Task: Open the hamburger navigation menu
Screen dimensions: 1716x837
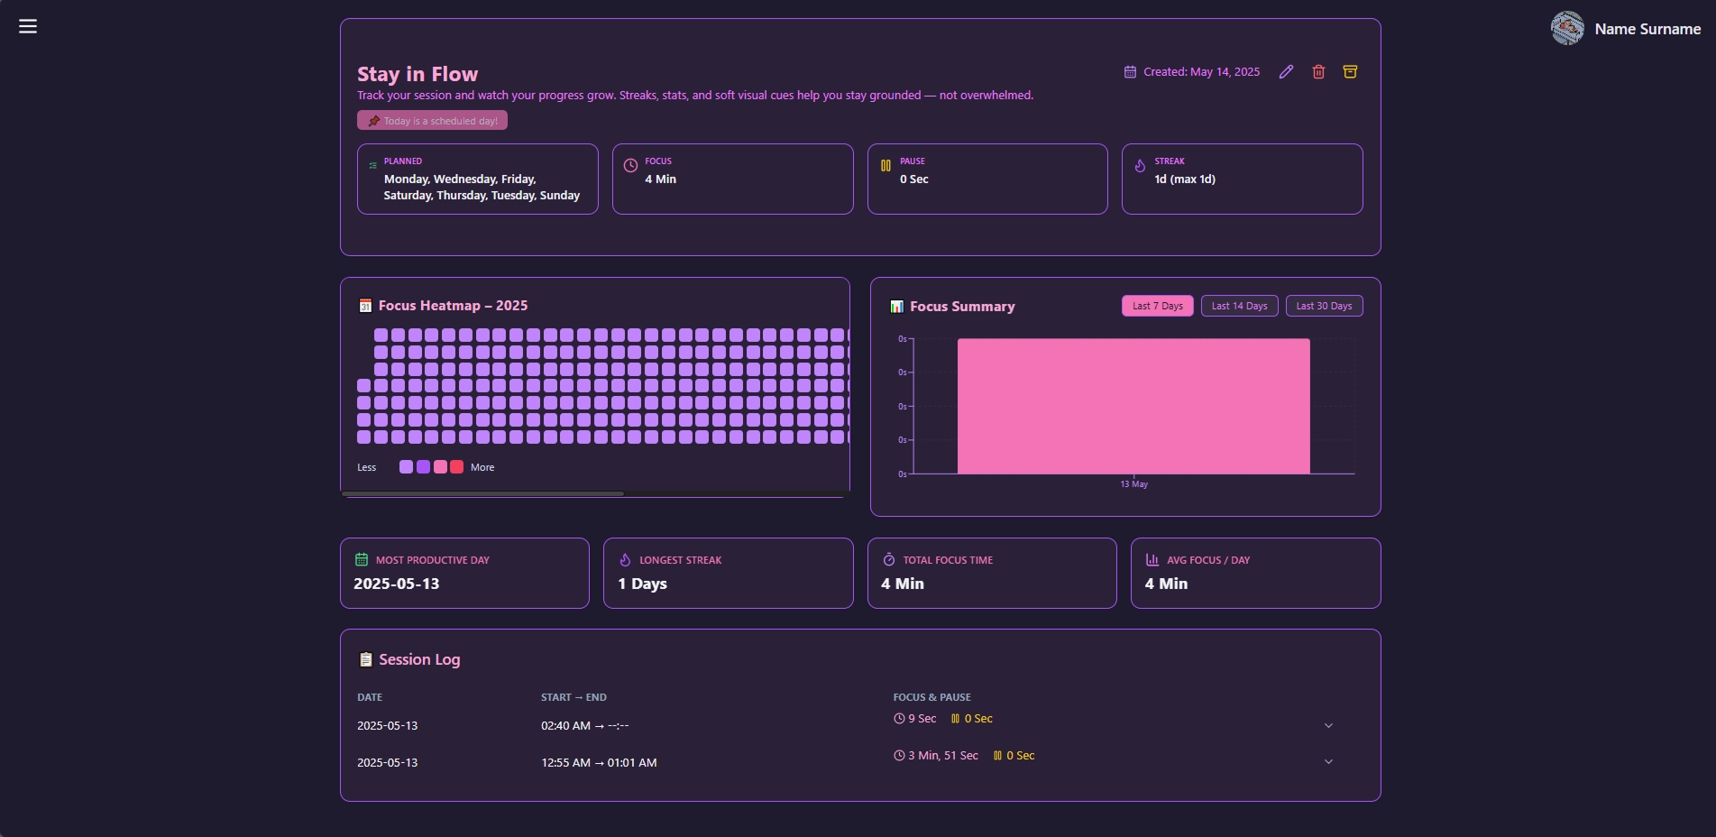Action: 28,26
